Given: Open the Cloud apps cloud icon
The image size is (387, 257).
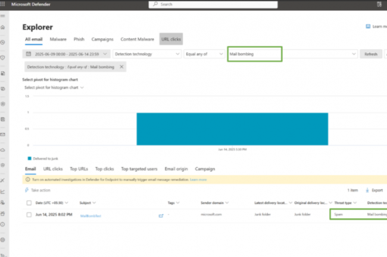Looking at the screenshot, I should 3,150.
